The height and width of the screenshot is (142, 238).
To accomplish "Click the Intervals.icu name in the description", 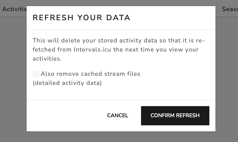I will point(92,50).
